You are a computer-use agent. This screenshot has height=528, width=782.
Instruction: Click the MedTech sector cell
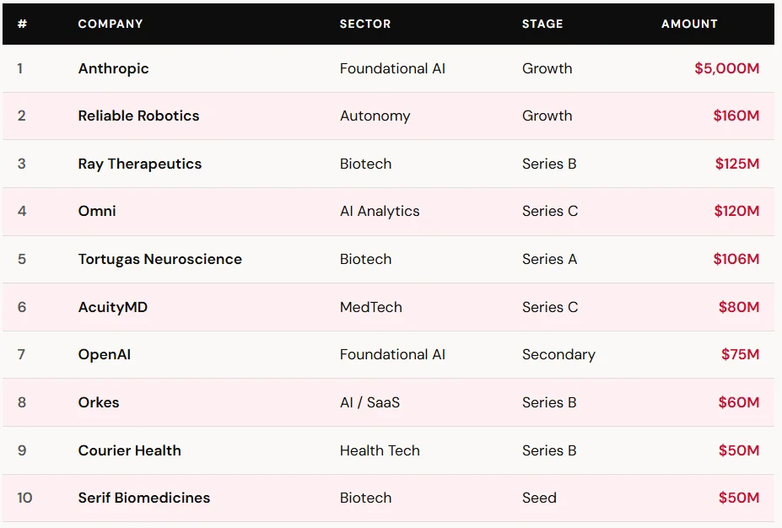click(371, 307)
